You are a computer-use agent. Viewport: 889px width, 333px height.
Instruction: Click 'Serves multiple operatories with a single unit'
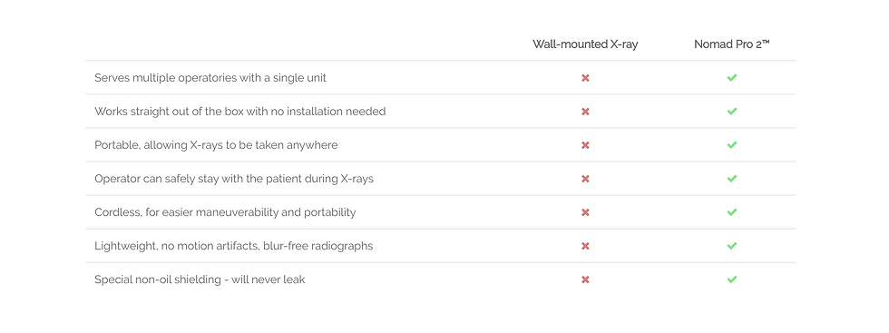[x=210, y=78]
